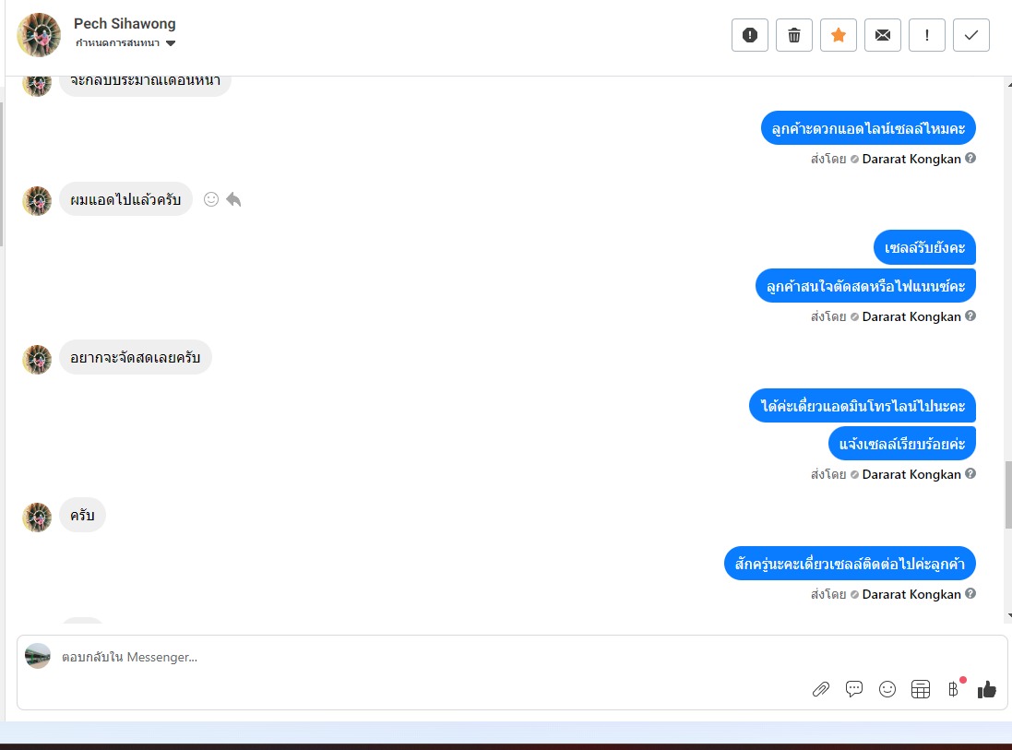Screen dimensions: 1012x750
Task: Flag conversation priority with exclamation mark button
Action: point(927,35)
